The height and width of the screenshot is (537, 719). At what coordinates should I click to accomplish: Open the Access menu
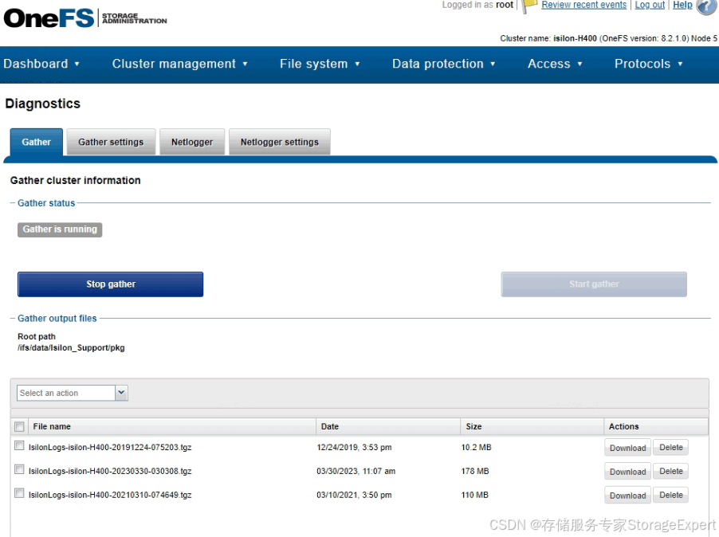click(x=555, y=64)
